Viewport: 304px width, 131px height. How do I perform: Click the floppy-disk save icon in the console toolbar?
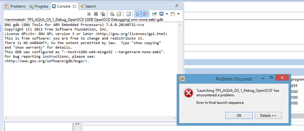click(x=128, y=14)
